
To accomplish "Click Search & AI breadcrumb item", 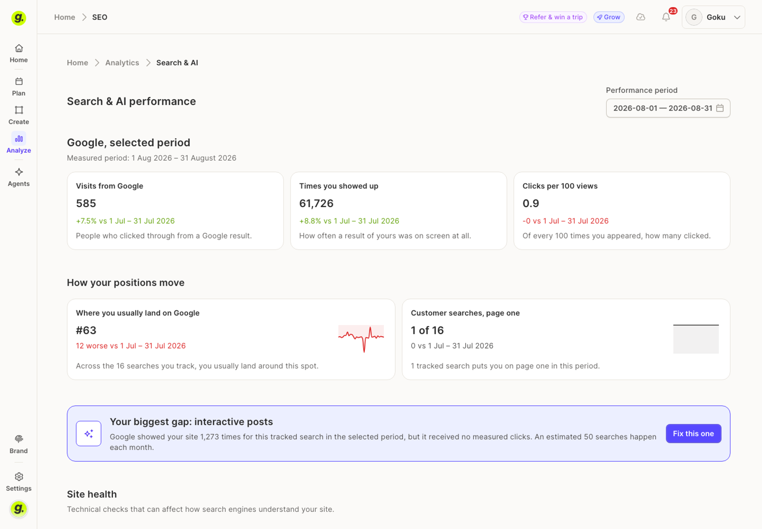I will click(x=177, y=63).
